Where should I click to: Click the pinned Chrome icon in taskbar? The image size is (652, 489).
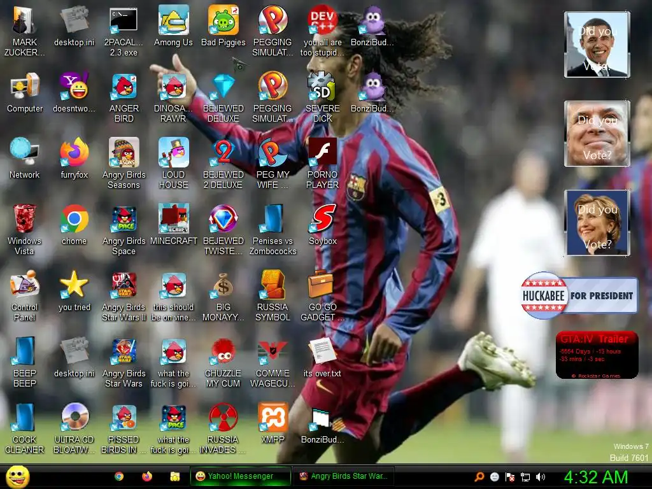click(x=119, y=476)
